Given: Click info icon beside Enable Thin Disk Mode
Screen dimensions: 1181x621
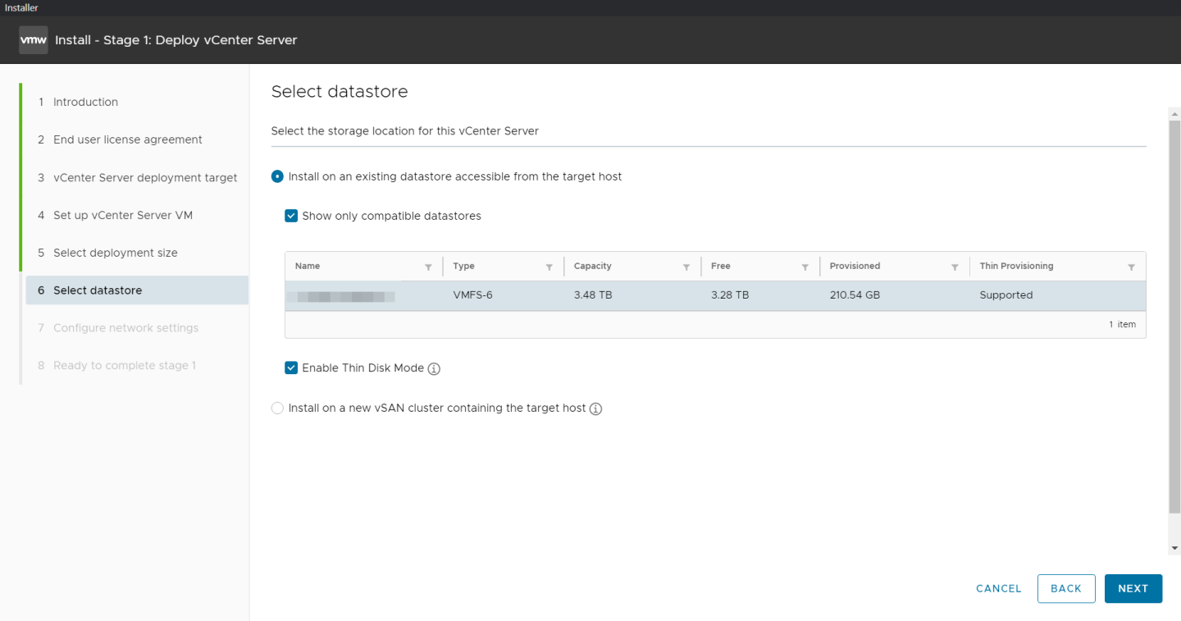Looking at the screenshot, I should 435,369.
